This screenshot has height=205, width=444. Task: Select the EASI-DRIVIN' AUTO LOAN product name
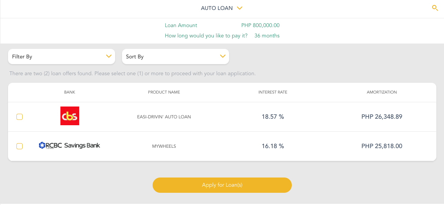pos(164,117)
